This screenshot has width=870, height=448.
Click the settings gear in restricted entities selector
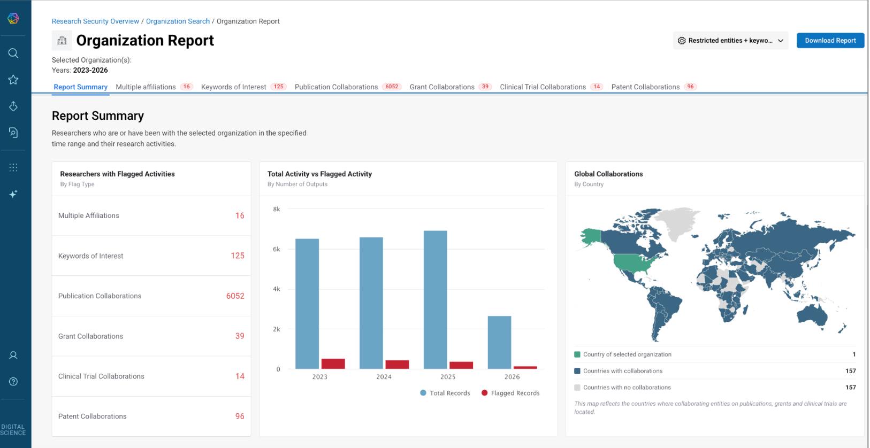682,41
